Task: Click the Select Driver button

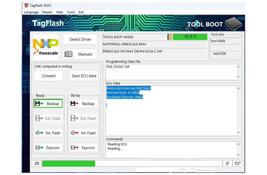Action: coord(80,39)
